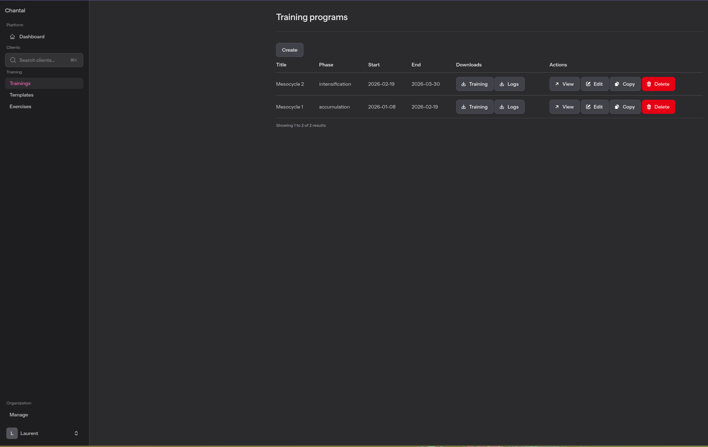
Task: Expand the Laurent user menu chevrons
Action: (76, 433)
